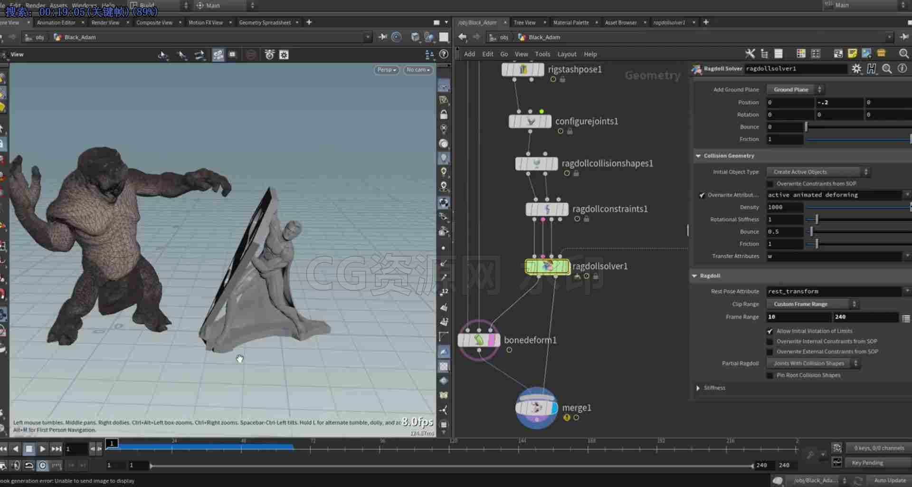Select the bonedeform1 node
912x487 pixels.
[479, 340]
